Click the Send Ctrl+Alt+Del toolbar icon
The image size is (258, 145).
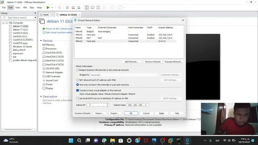point(59,8)
